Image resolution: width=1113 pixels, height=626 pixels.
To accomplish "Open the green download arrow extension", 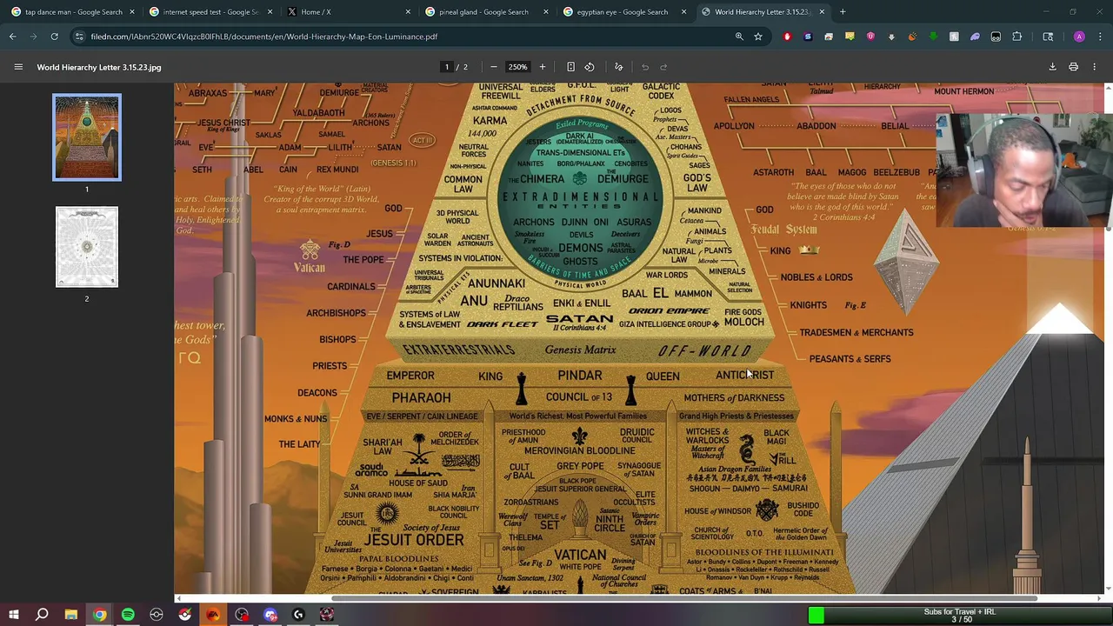I will pyautogui.click(x=933, y=37).
